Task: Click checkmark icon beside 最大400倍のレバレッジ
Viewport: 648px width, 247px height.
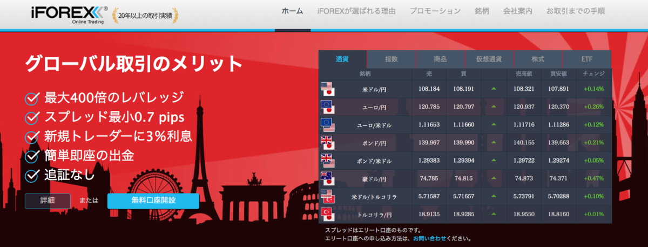Action: [32, 98]
